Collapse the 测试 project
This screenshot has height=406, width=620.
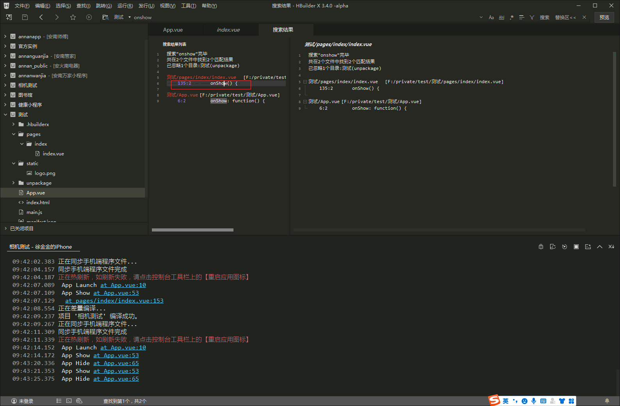click(5, 114)
